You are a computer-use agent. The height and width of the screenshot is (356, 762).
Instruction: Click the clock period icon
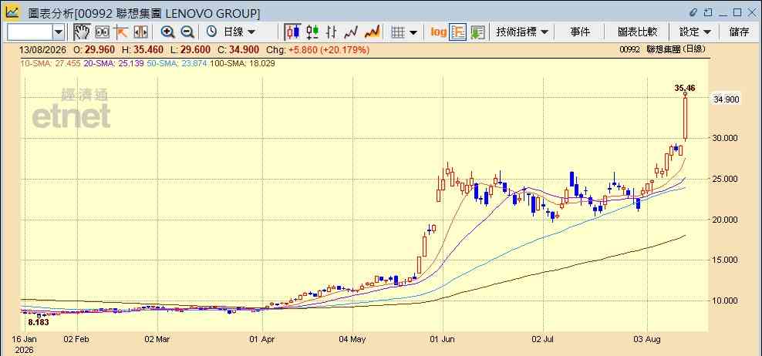click(x=211, y=32)
